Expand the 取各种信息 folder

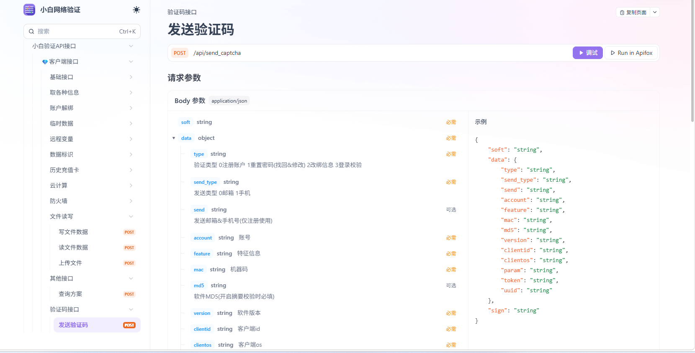coord(131,93)
